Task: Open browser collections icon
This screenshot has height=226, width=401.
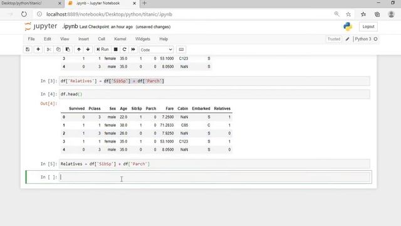Action: coord(377,14)
